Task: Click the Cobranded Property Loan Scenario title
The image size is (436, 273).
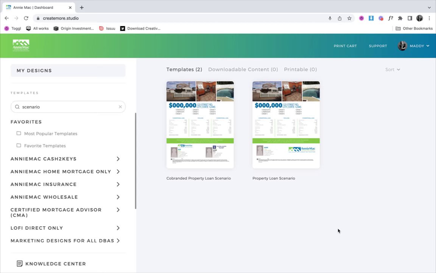Action: coord(199,178)
